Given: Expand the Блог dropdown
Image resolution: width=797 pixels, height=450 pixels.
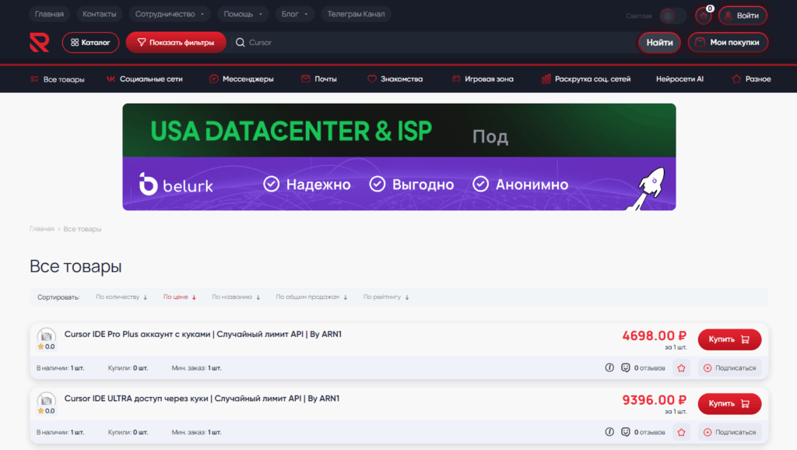Looking at the screenshot, I should point(295,14).
